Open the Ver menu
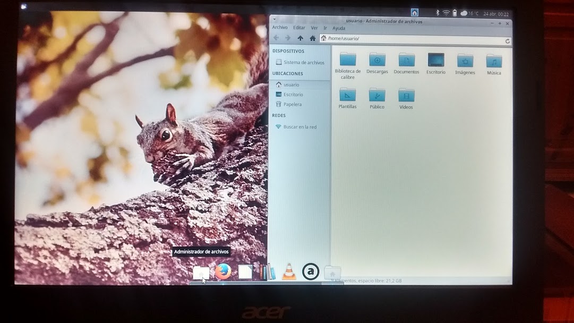The image size is (574, 323). coord(314,28)
